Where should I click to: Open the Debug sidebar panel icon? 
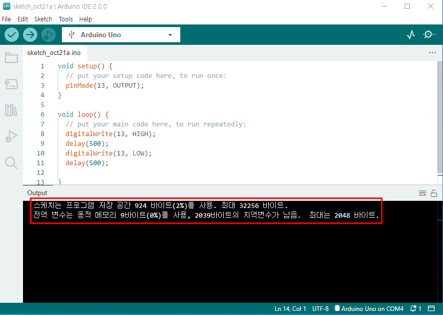coord(11,137)
